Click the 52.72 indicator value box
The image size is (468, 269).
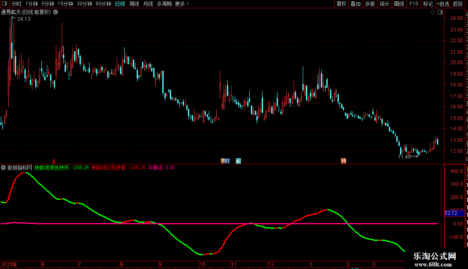click(455, 213)
